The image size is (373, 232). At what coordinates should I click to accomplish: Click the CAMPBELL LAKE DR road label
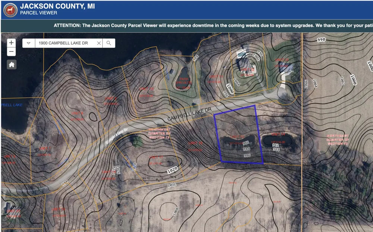click(189, 114)
